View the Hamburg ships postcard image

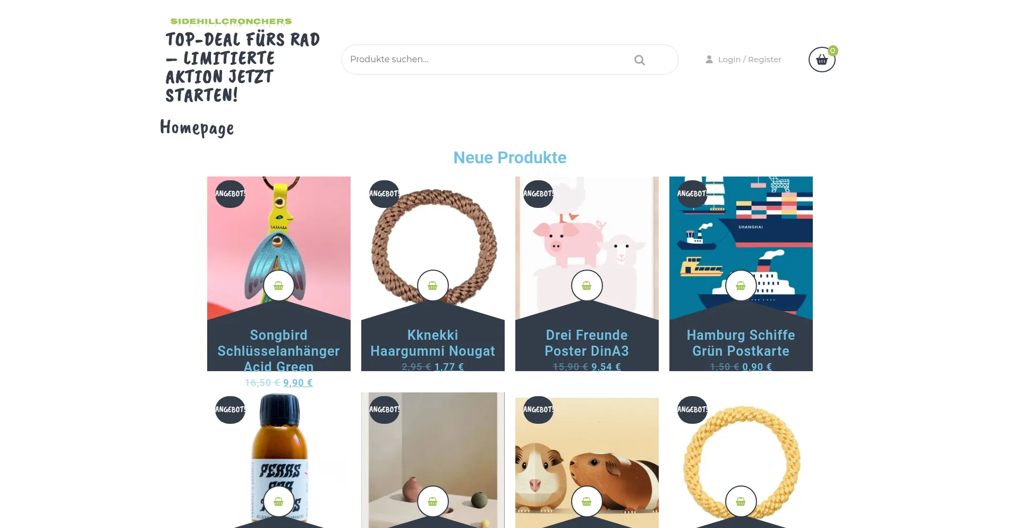point(741,239)
